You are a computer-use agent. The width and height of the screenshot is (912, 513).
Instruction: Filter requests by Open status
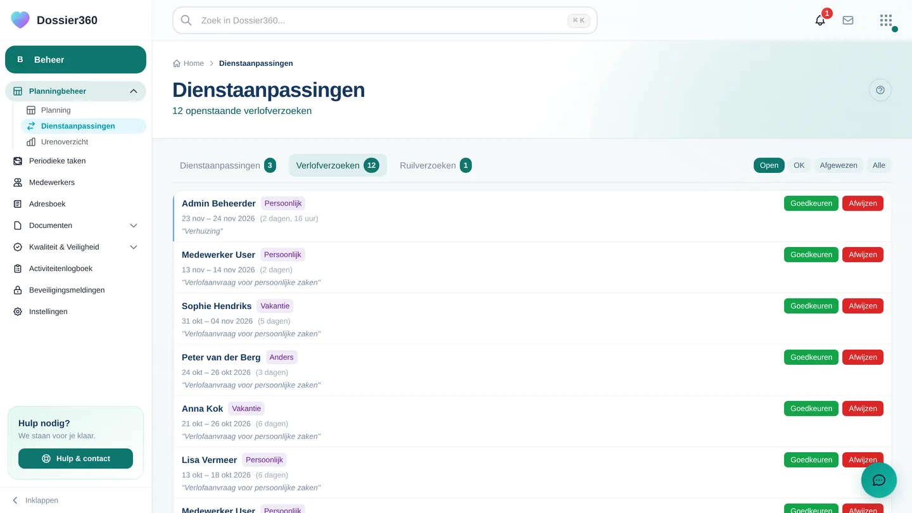pos(769,165)
